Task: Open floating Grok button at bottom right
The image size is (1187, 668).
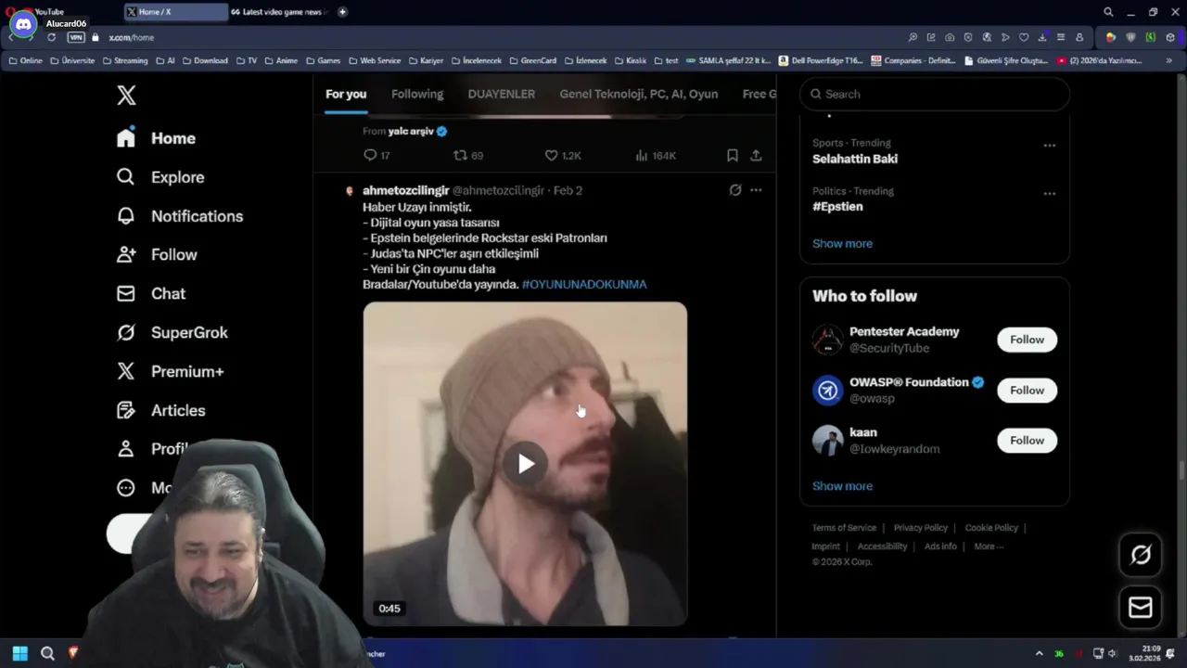Action: (x=1141, y=555)
